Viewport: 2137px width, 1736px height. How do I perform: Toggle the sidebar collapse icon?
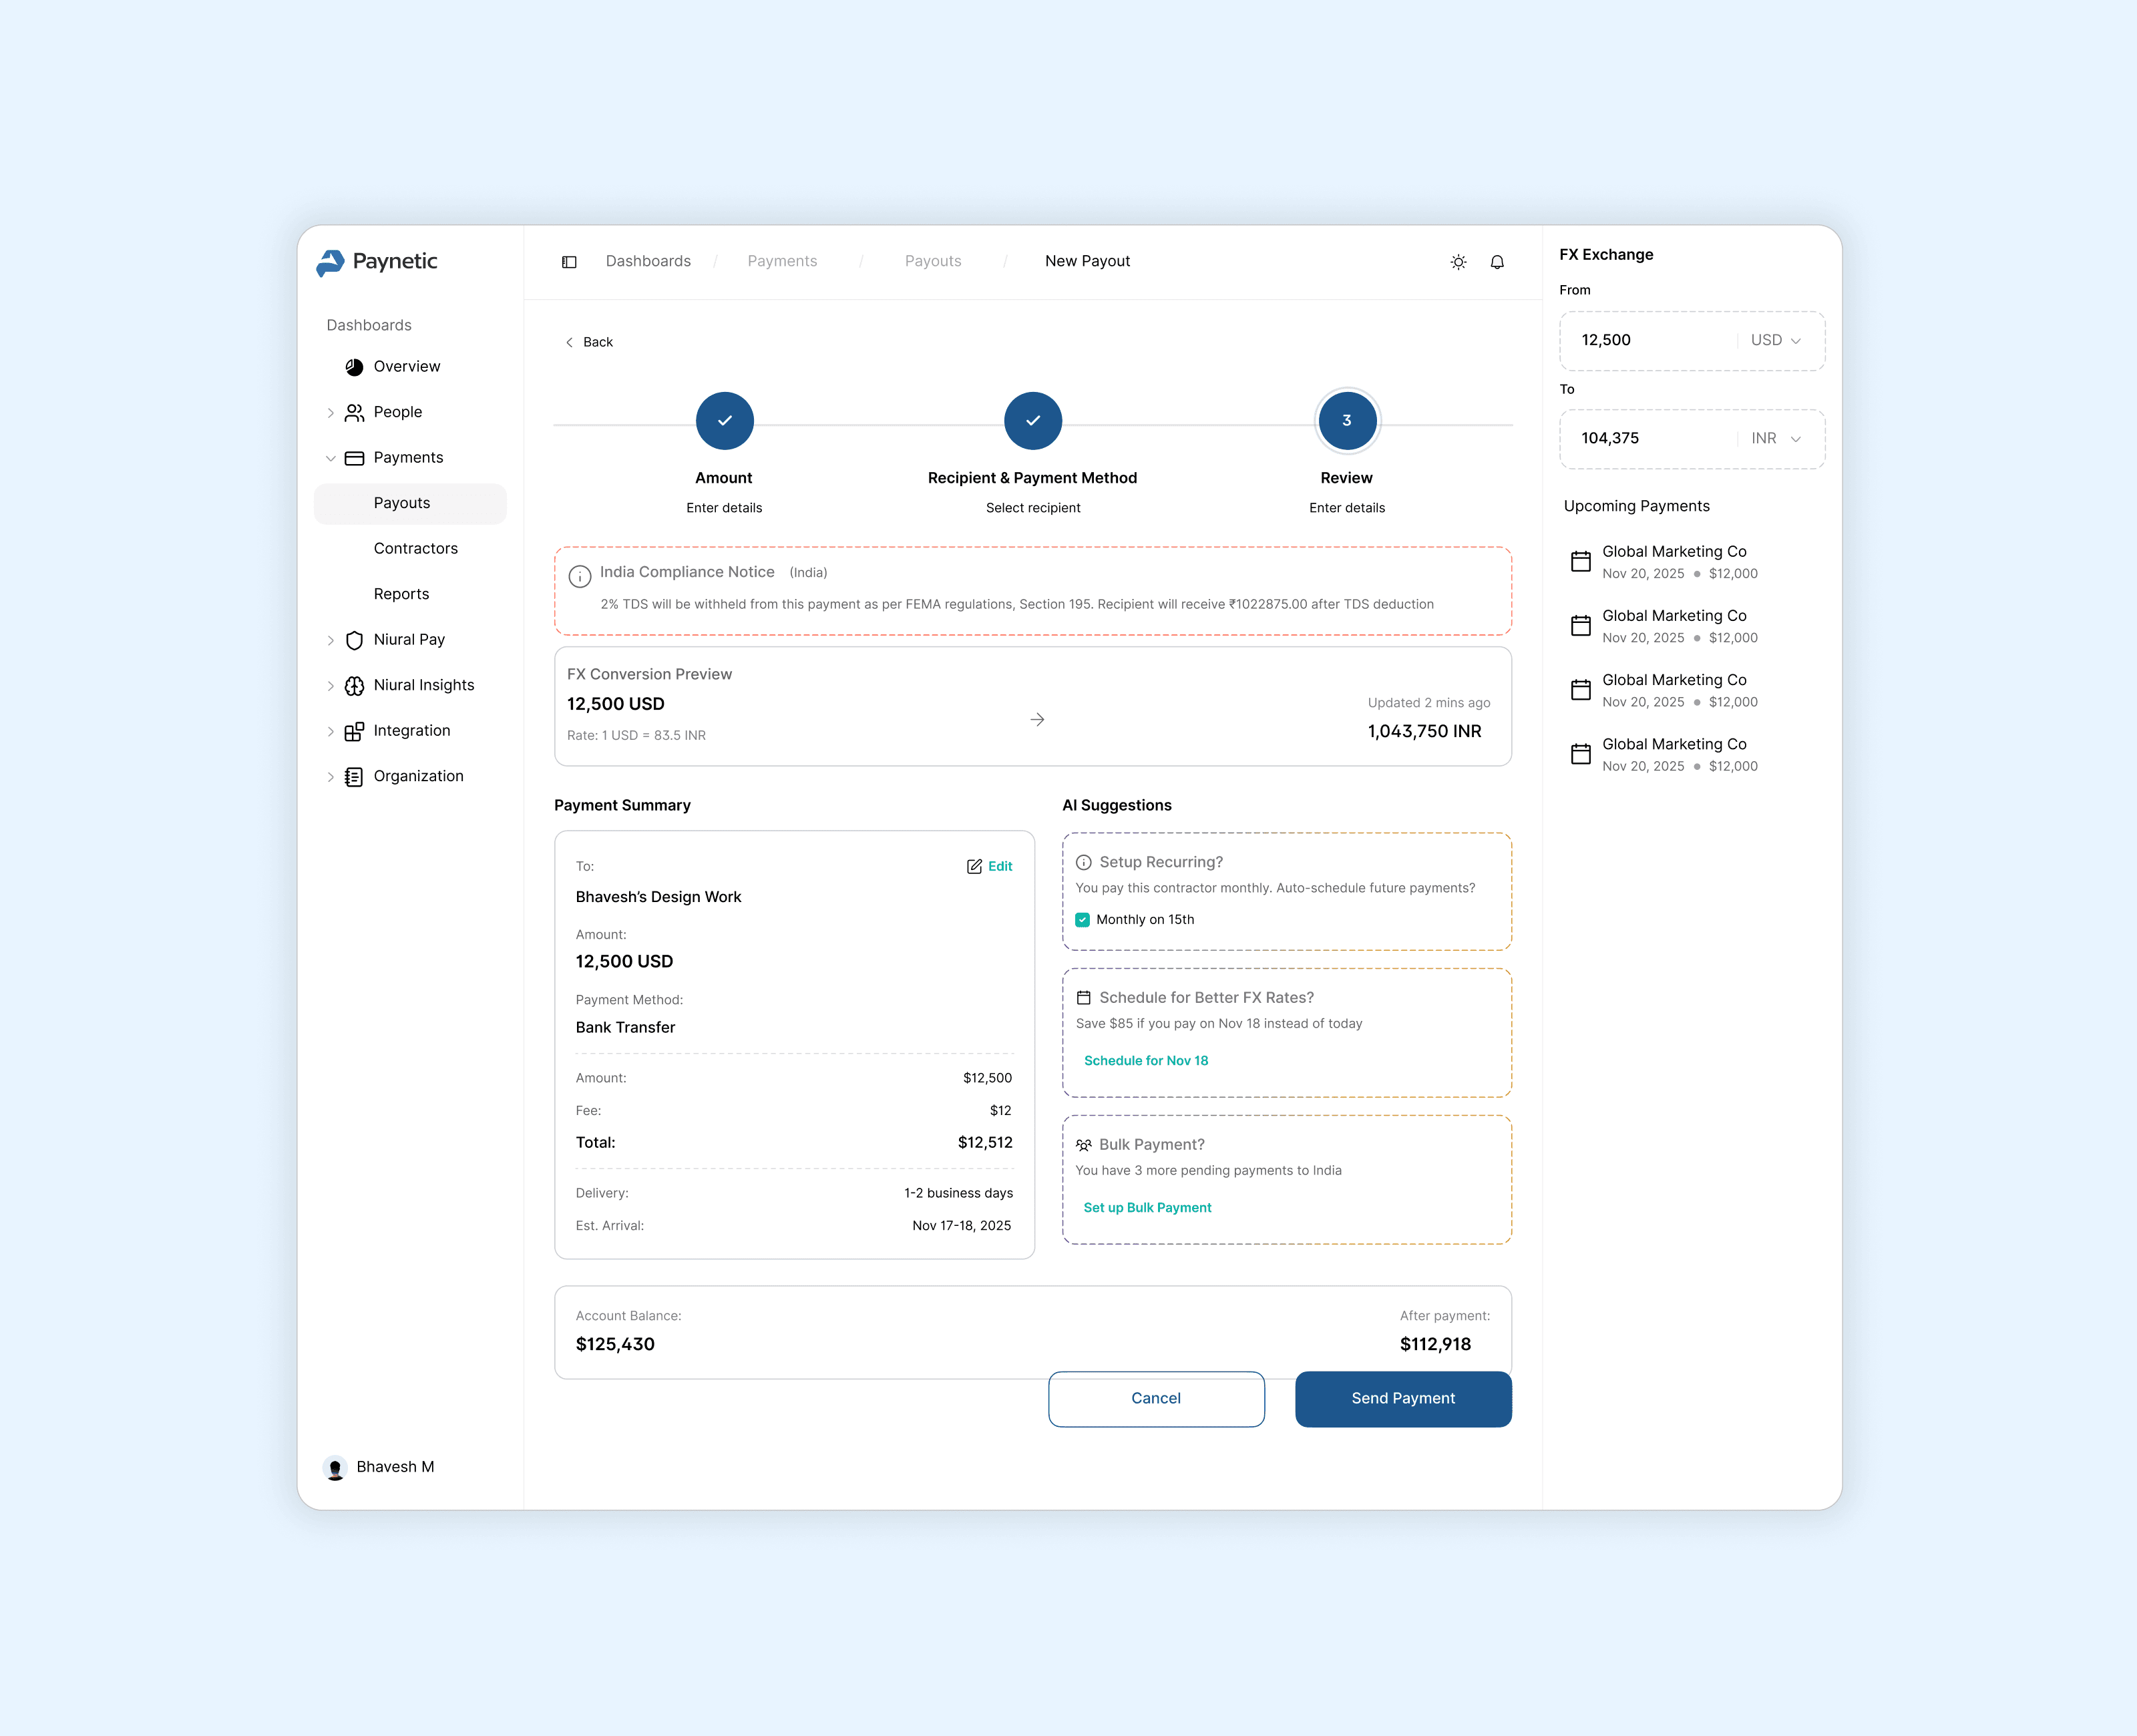point(569,262)
